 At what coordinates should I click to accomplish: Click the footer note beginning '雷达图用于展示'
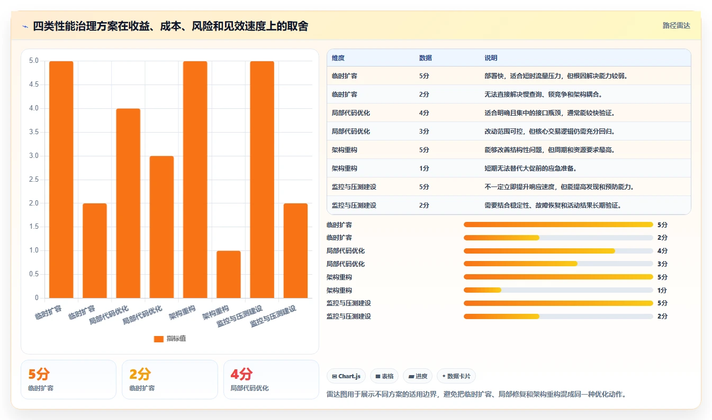477,394
